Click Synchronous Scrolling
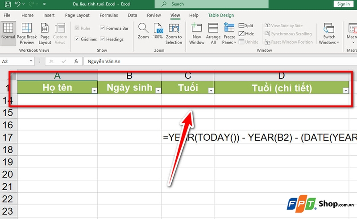357x219 pixels. pos(288,34)
